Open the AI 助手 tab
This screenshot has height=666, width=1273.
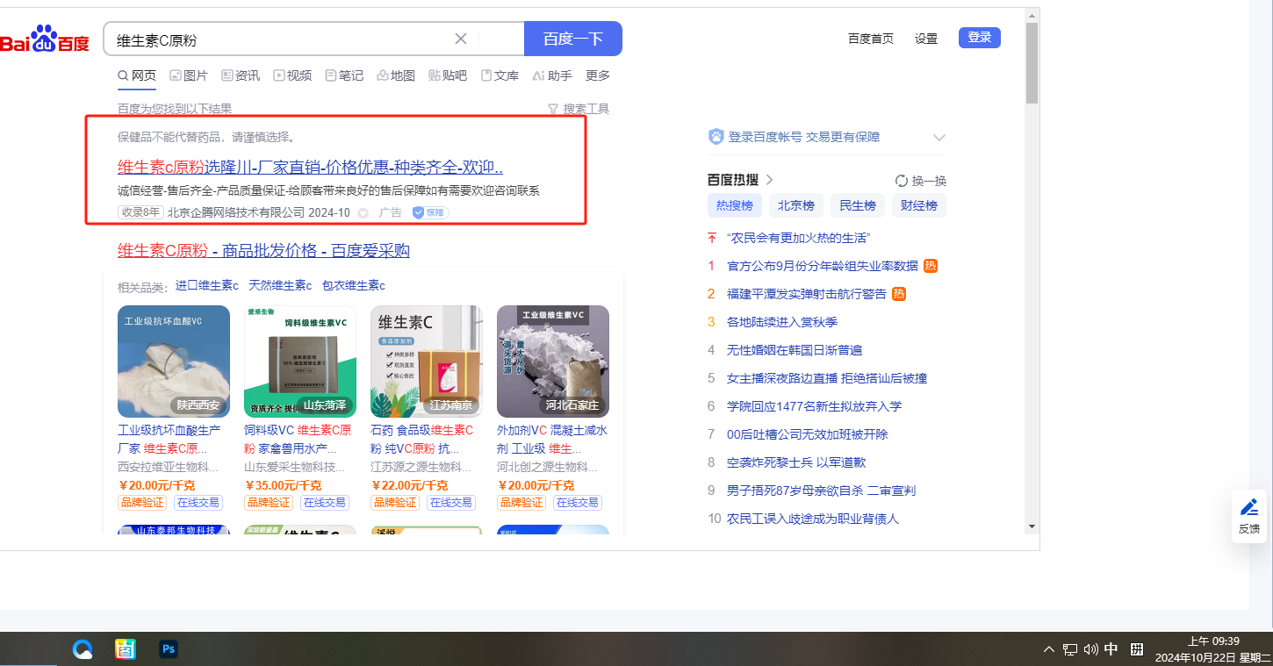[x=552, y=75]
